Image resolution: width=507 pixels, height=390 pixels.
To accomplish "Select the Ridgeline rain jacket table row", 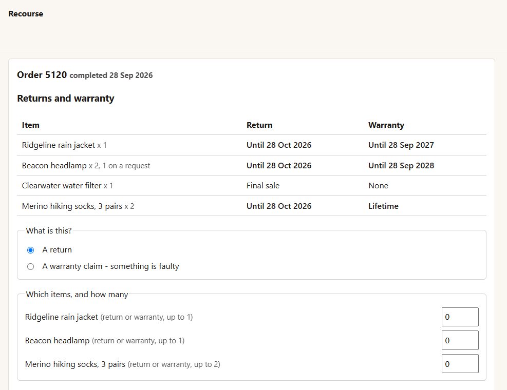I will pyautogui.click(x=252, y=145).
